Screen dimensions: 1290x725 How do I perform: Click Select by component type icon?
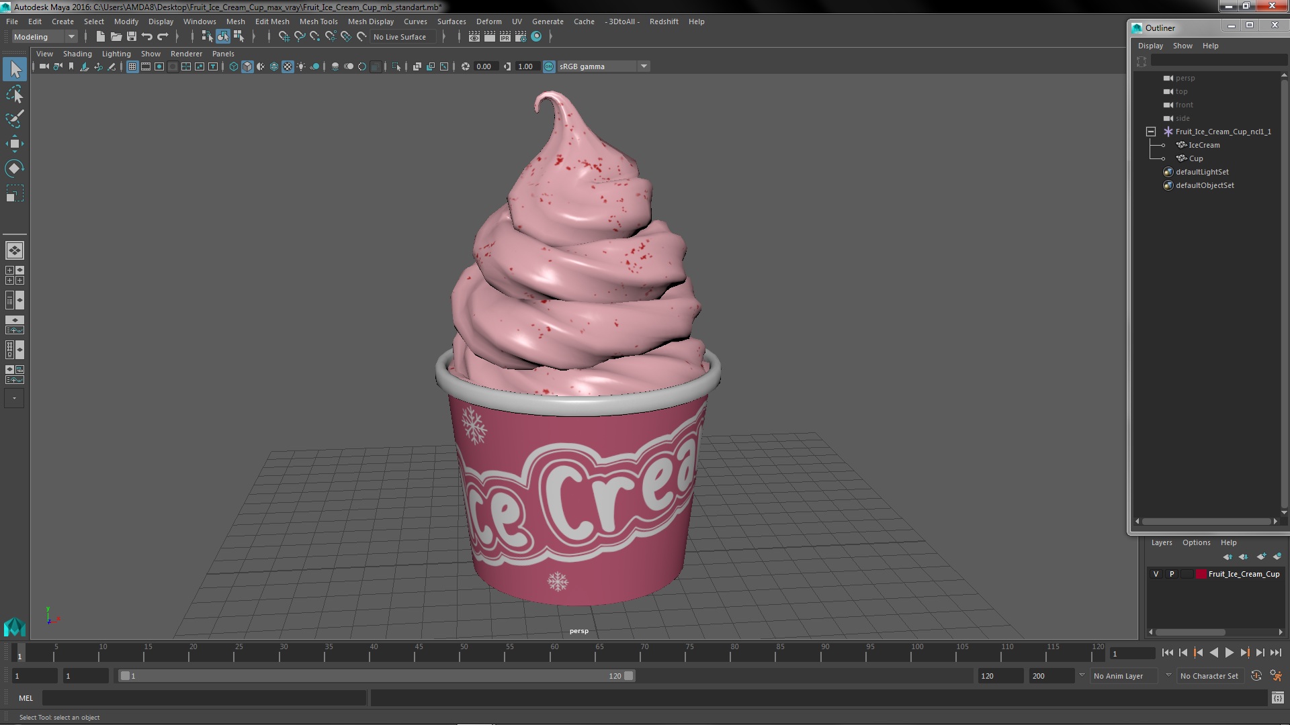pos(239,37)
